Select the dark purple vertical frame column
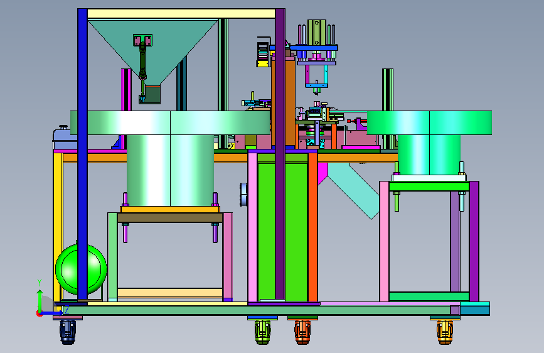This screenshot has height=353, width=544. tap(280, 154)
